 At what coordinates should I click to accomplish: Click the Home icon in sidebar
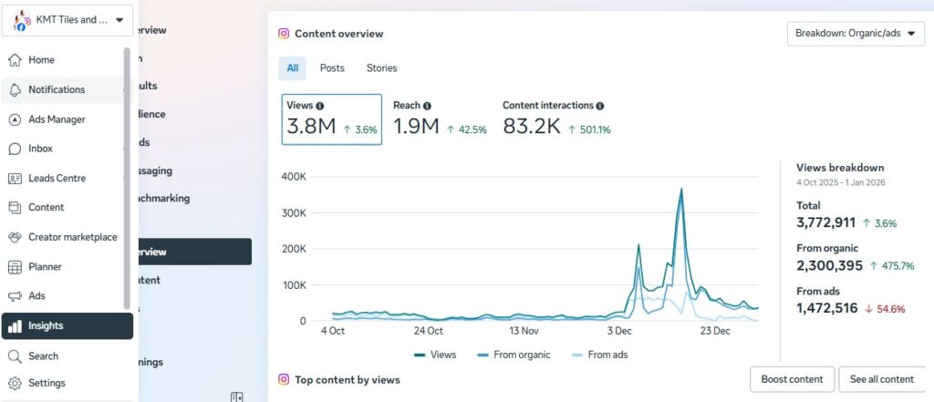coord(15,60)
